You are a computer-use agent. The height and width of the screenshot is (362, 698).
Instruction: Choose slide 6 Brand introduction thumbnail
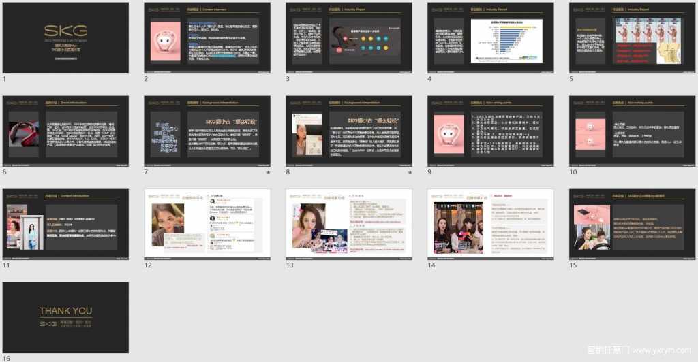65,131
